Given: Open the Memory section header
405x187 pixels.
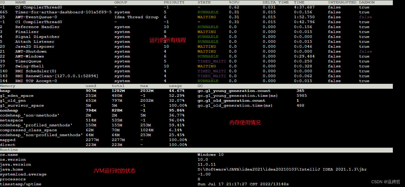Looking at the screenshot, I should 8,86.
